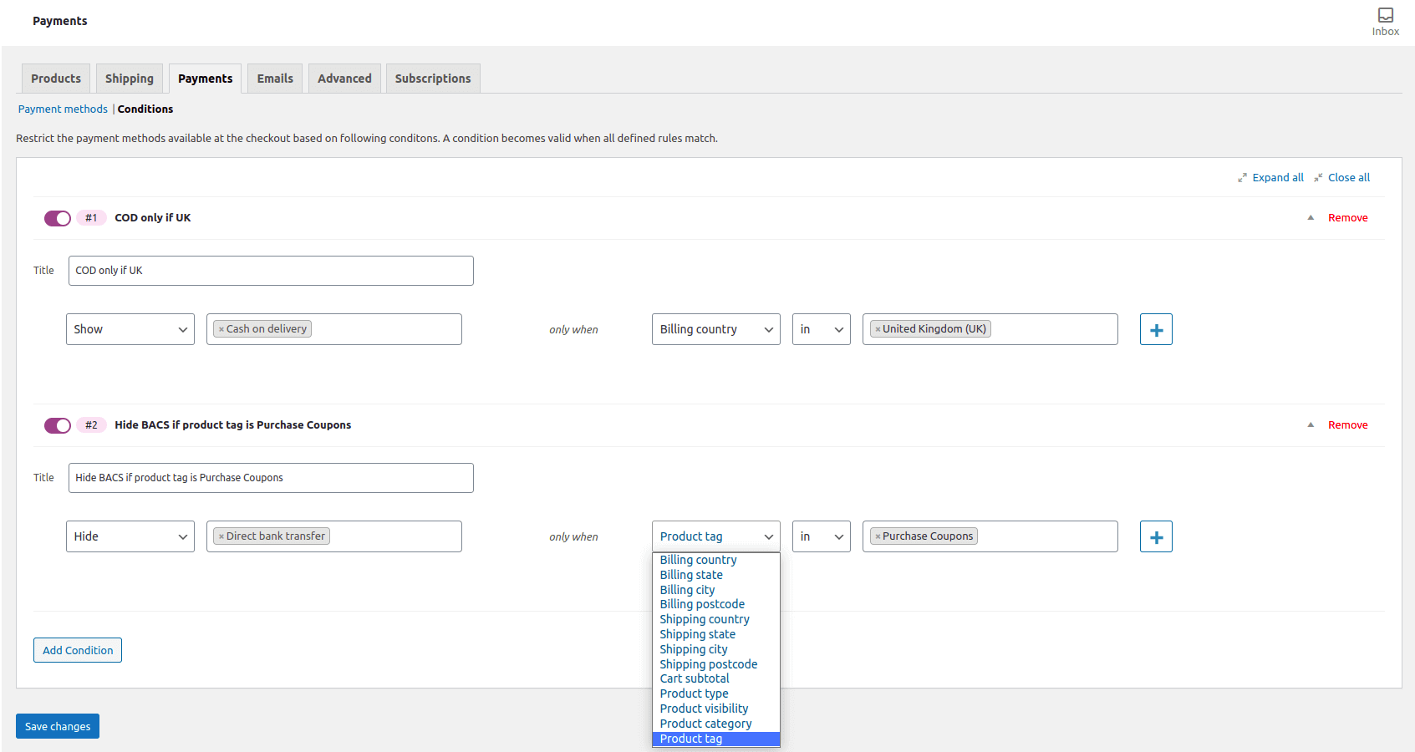
Task: Open the Show/Hide dropdown in condition one
Action: 130,328
